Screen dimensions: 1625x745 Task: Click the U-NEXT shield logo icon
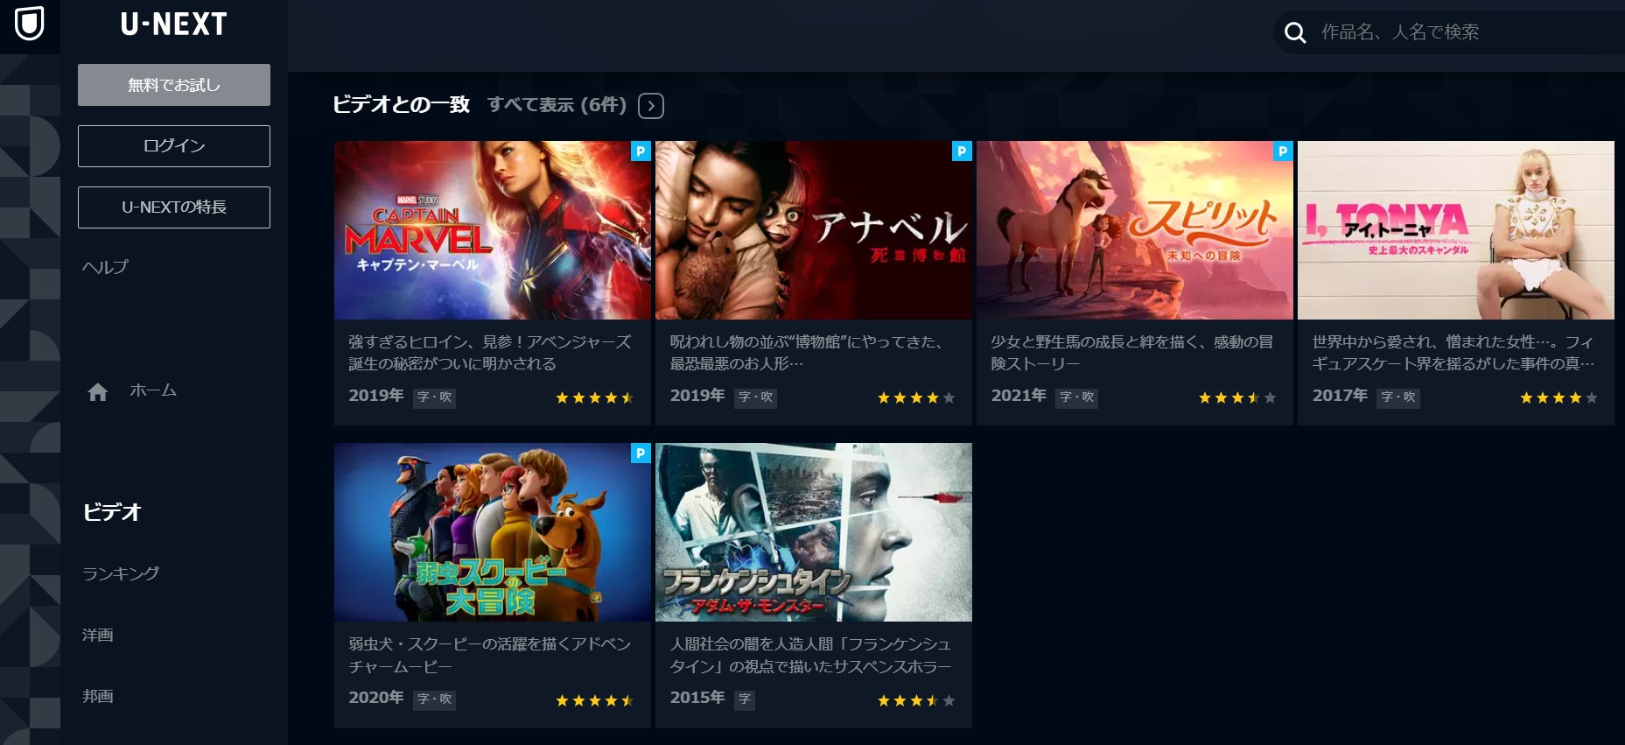tap(30, 24)
